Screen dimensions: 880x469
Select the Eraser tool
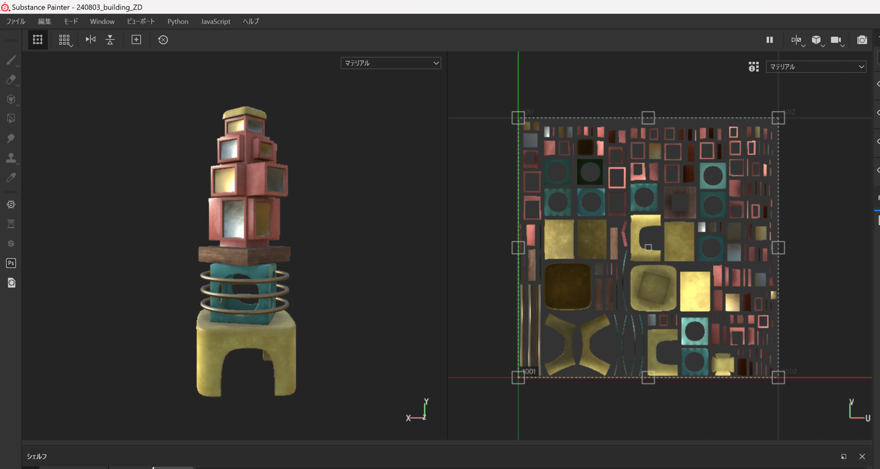coord(11,80)
